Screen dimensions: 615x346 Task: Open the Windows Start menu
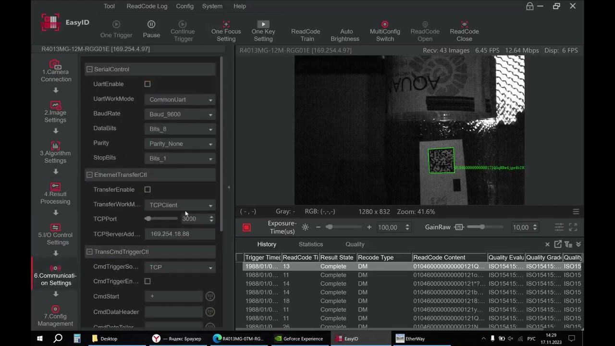[x=40, y=339]
